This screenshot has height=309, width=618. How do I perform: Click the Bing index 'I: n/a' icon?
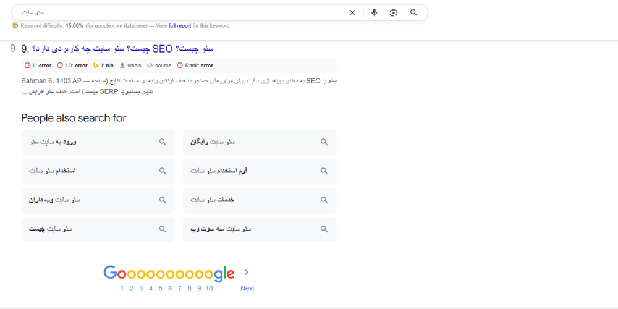(x=104, y=66)
